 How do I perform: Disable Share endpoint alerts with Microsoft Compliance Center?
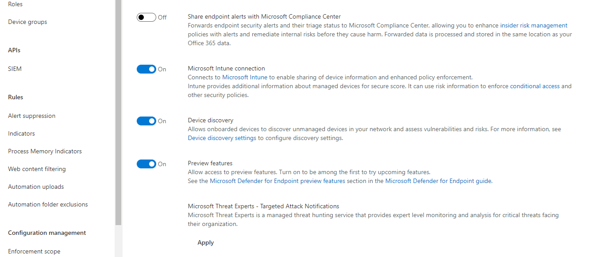click(147, 17)
